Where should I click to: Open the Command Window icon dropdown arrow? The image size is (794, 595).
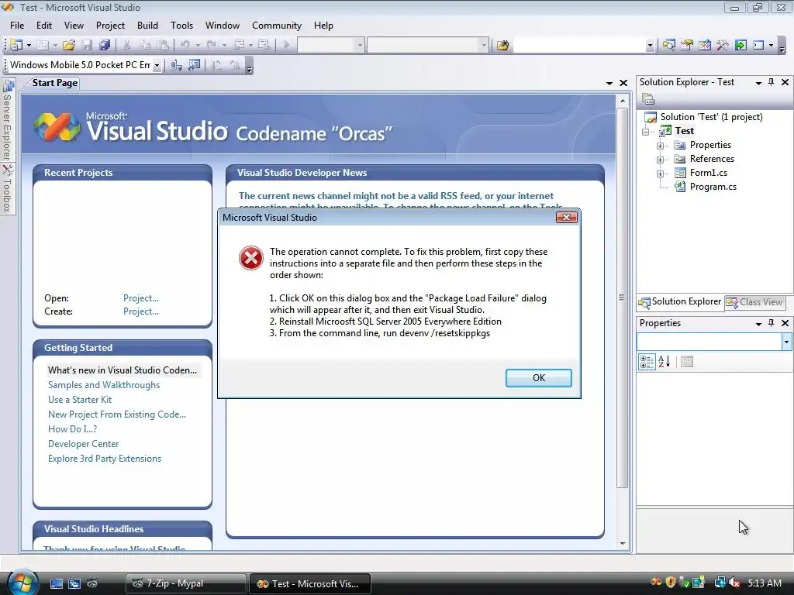(x=771, y=46)
